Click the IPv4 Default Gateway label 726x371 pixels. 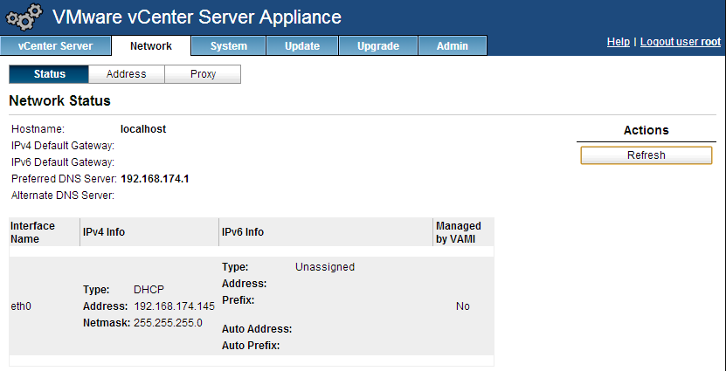(x=63, y=146)
